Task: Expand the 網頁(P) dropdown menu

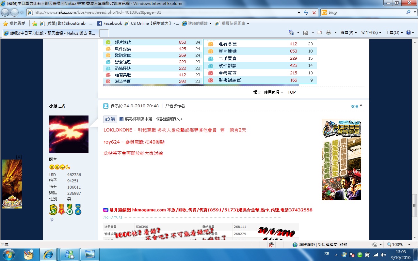Action: click(x=348, y=33)
